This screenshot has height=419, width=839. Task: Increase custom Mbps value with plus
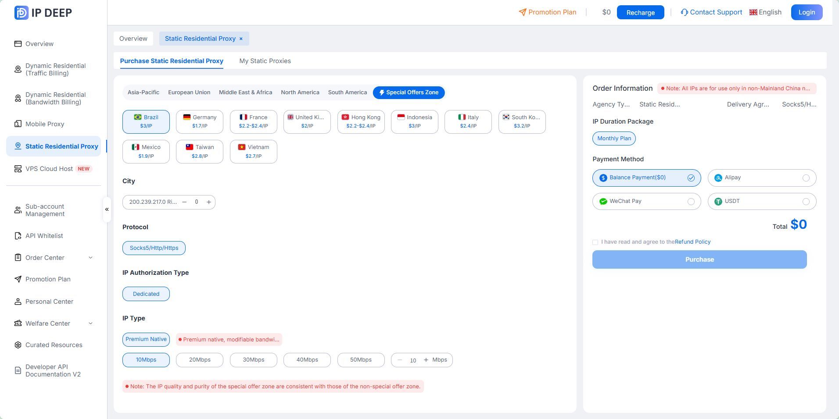(x=426, y=360)
